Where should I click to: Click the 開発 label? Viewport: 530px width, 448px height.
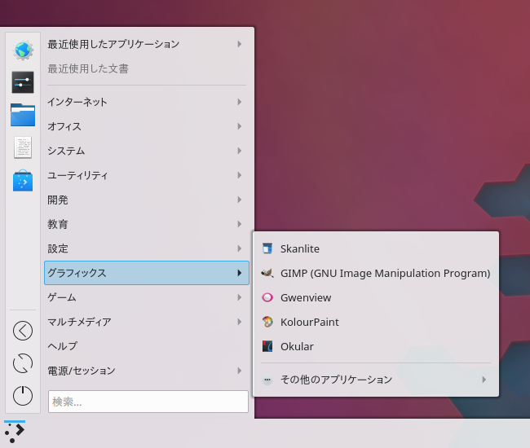point(58,200)
